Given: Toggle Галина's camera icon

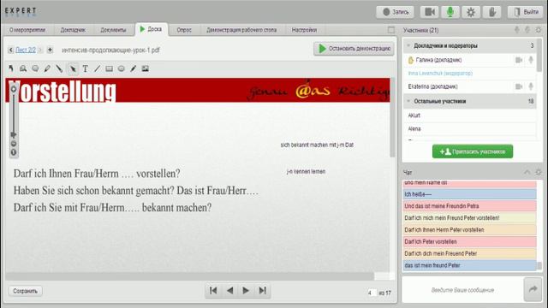Looking at the screenshot, I should pos(519,60).
